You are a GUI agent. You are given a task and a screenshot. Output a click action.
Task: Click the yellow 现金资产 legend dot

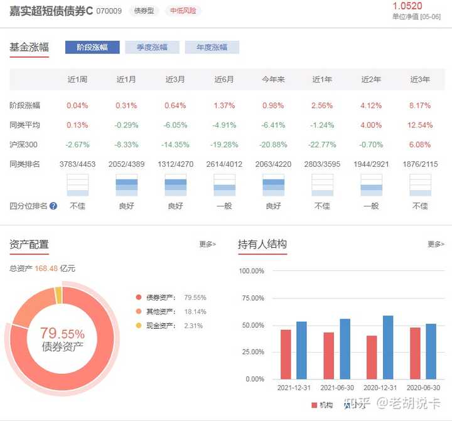click(139, 326)
